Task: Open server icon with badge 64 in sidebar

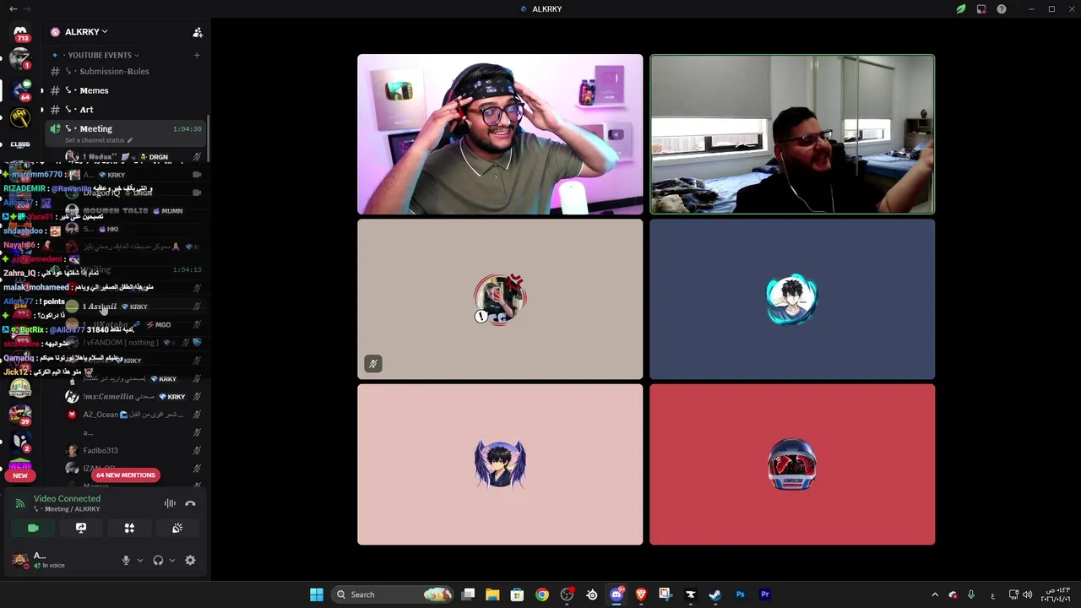Action: click(20, 90)
